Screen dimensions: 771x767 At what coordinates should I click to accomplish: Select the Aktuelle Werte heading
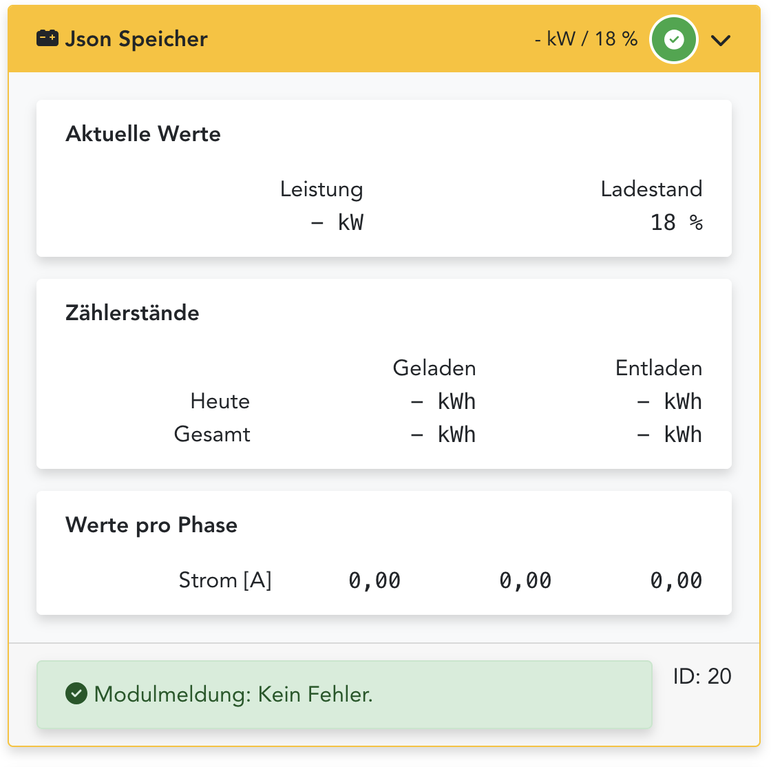[x=143, y=134]
